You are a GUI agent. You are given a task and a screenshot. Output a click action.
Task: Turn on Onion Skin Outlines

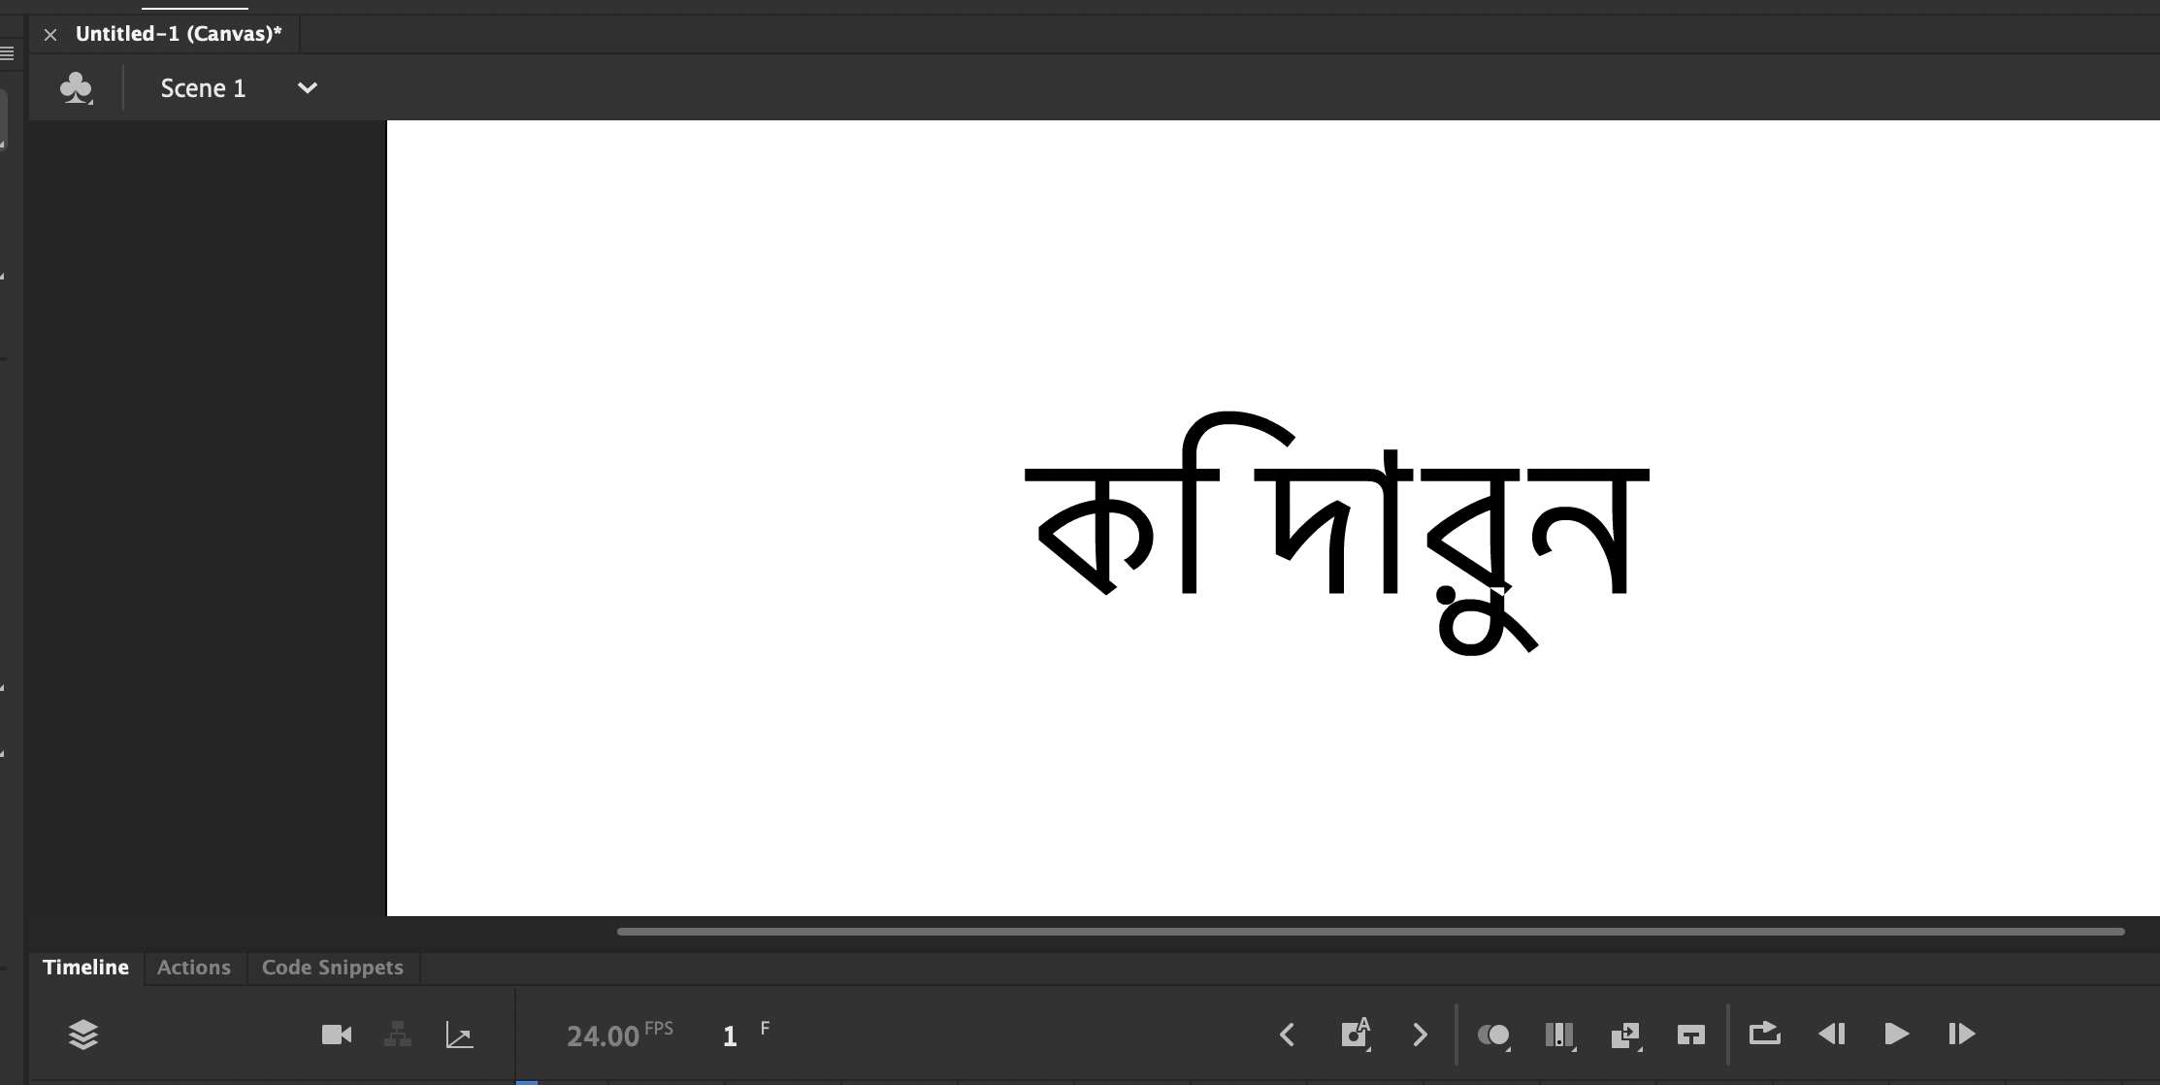click(x=1560, y=1034)
